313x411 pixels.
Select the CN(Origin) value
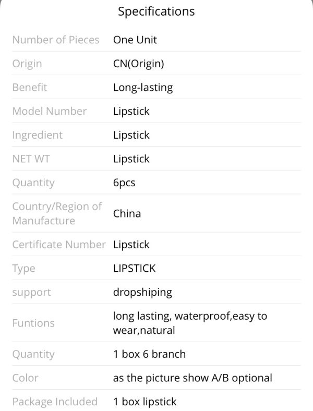tap(139, 64)
